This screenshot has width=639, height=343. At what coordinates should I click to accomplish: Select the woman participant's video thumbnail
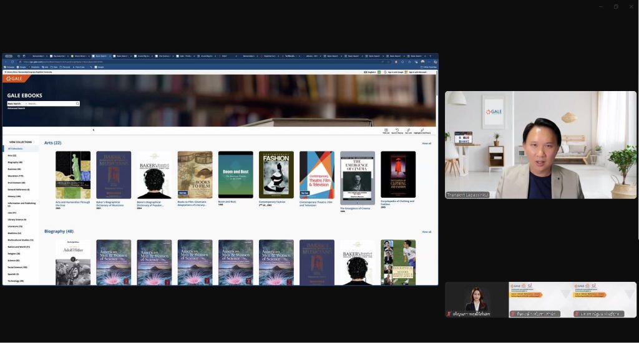point(476,300)
